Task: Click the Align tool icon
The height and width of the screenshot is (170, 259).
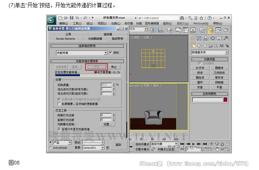Action: 161,30
